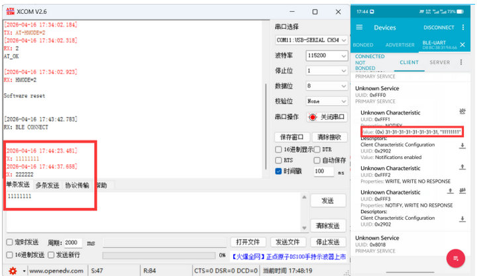Switch to the 协议传输 tab

77,185
